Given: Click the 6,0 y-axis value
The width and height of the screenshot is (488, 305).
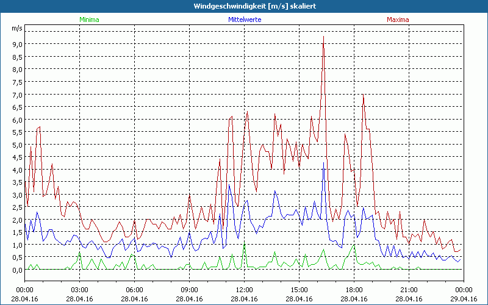Looking at the screenshot, I should pyautogui.click(x=17, y=120).
